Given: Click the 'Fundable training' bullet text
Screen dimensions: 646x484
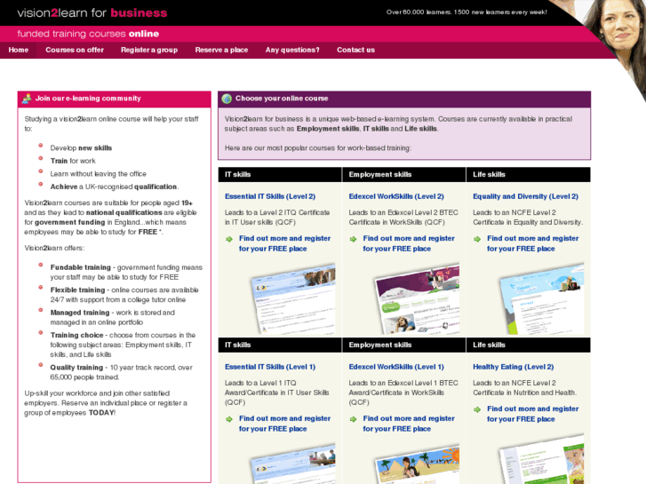Looking at the screenshot, I should [x=126, y=273].
